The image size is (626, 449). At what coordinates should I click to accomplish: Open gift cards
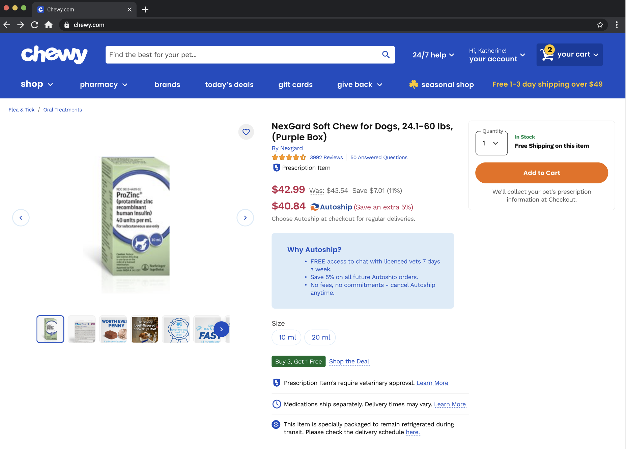295,85
